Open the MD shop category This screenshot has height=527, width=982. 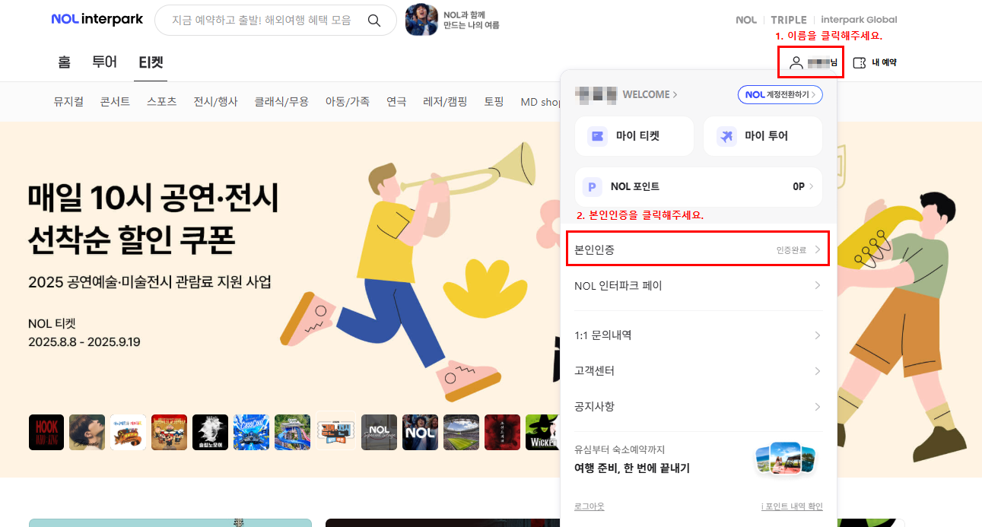(x=541, y=101)
